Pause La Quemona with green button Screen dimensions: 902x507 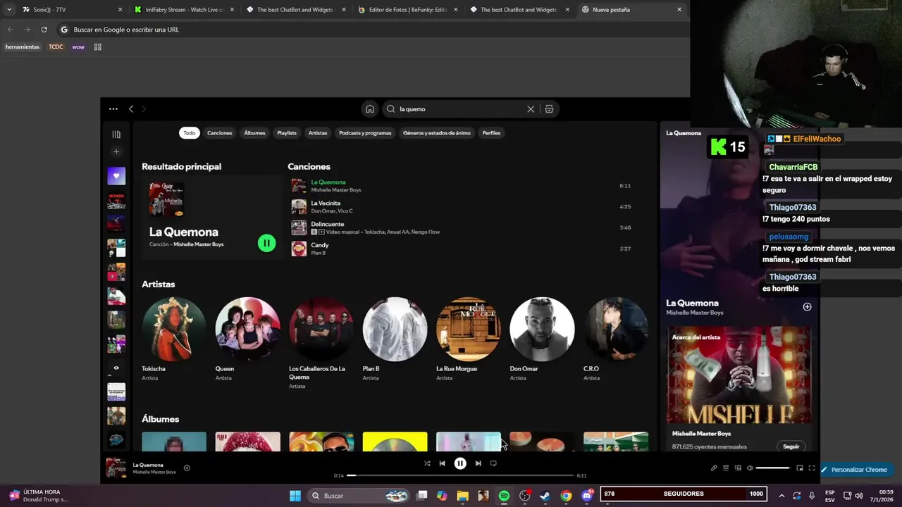[x=266, y=243]
